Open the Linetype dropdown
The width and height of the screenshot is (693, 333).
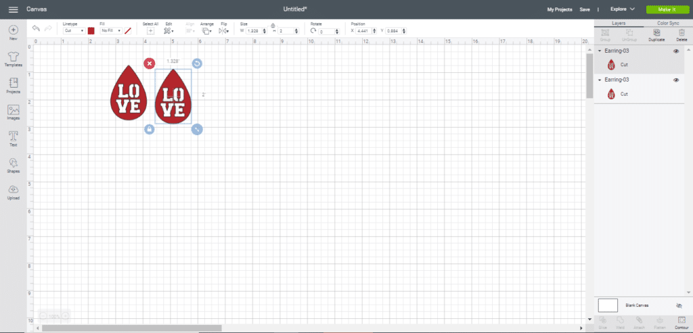click(x=73, y=30)
